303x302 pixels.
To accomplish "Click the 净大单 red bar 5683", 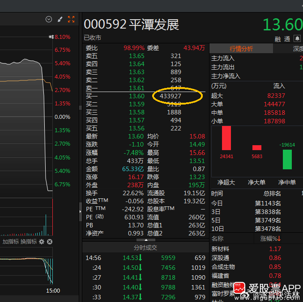I will pyautogui.click(x=257, y=147).
